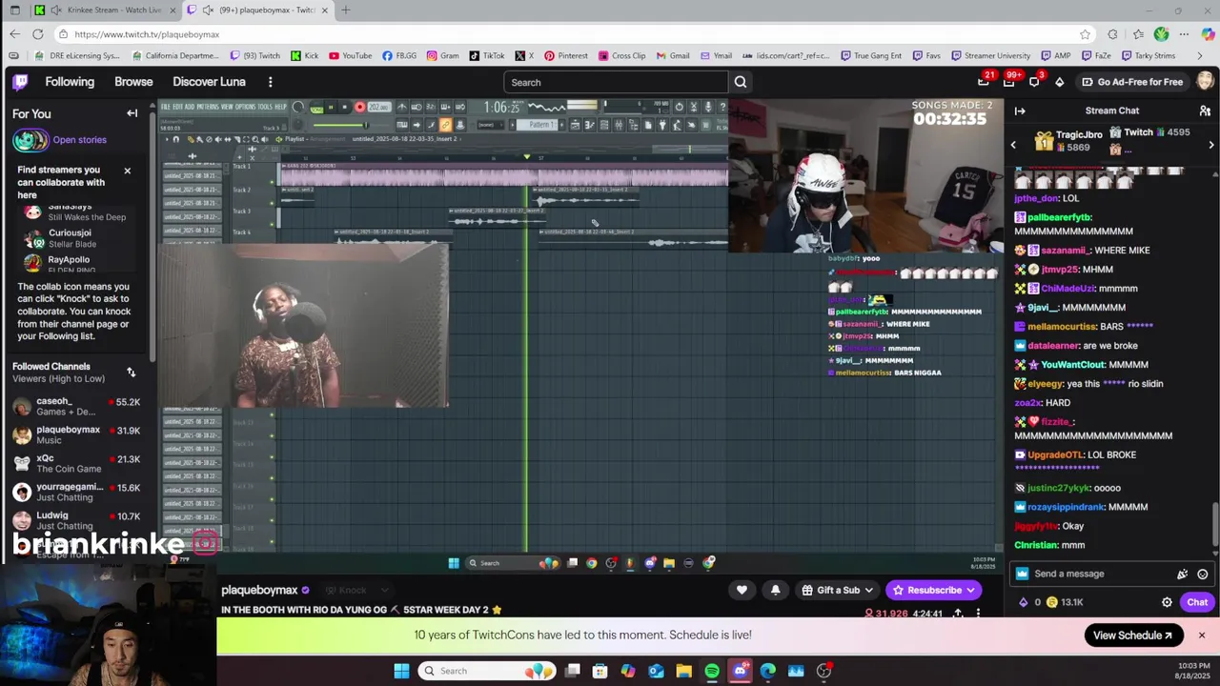
Task: Dismiss the TwitchCon banner
Action: pyautogui.click(x=1202, y=636)
